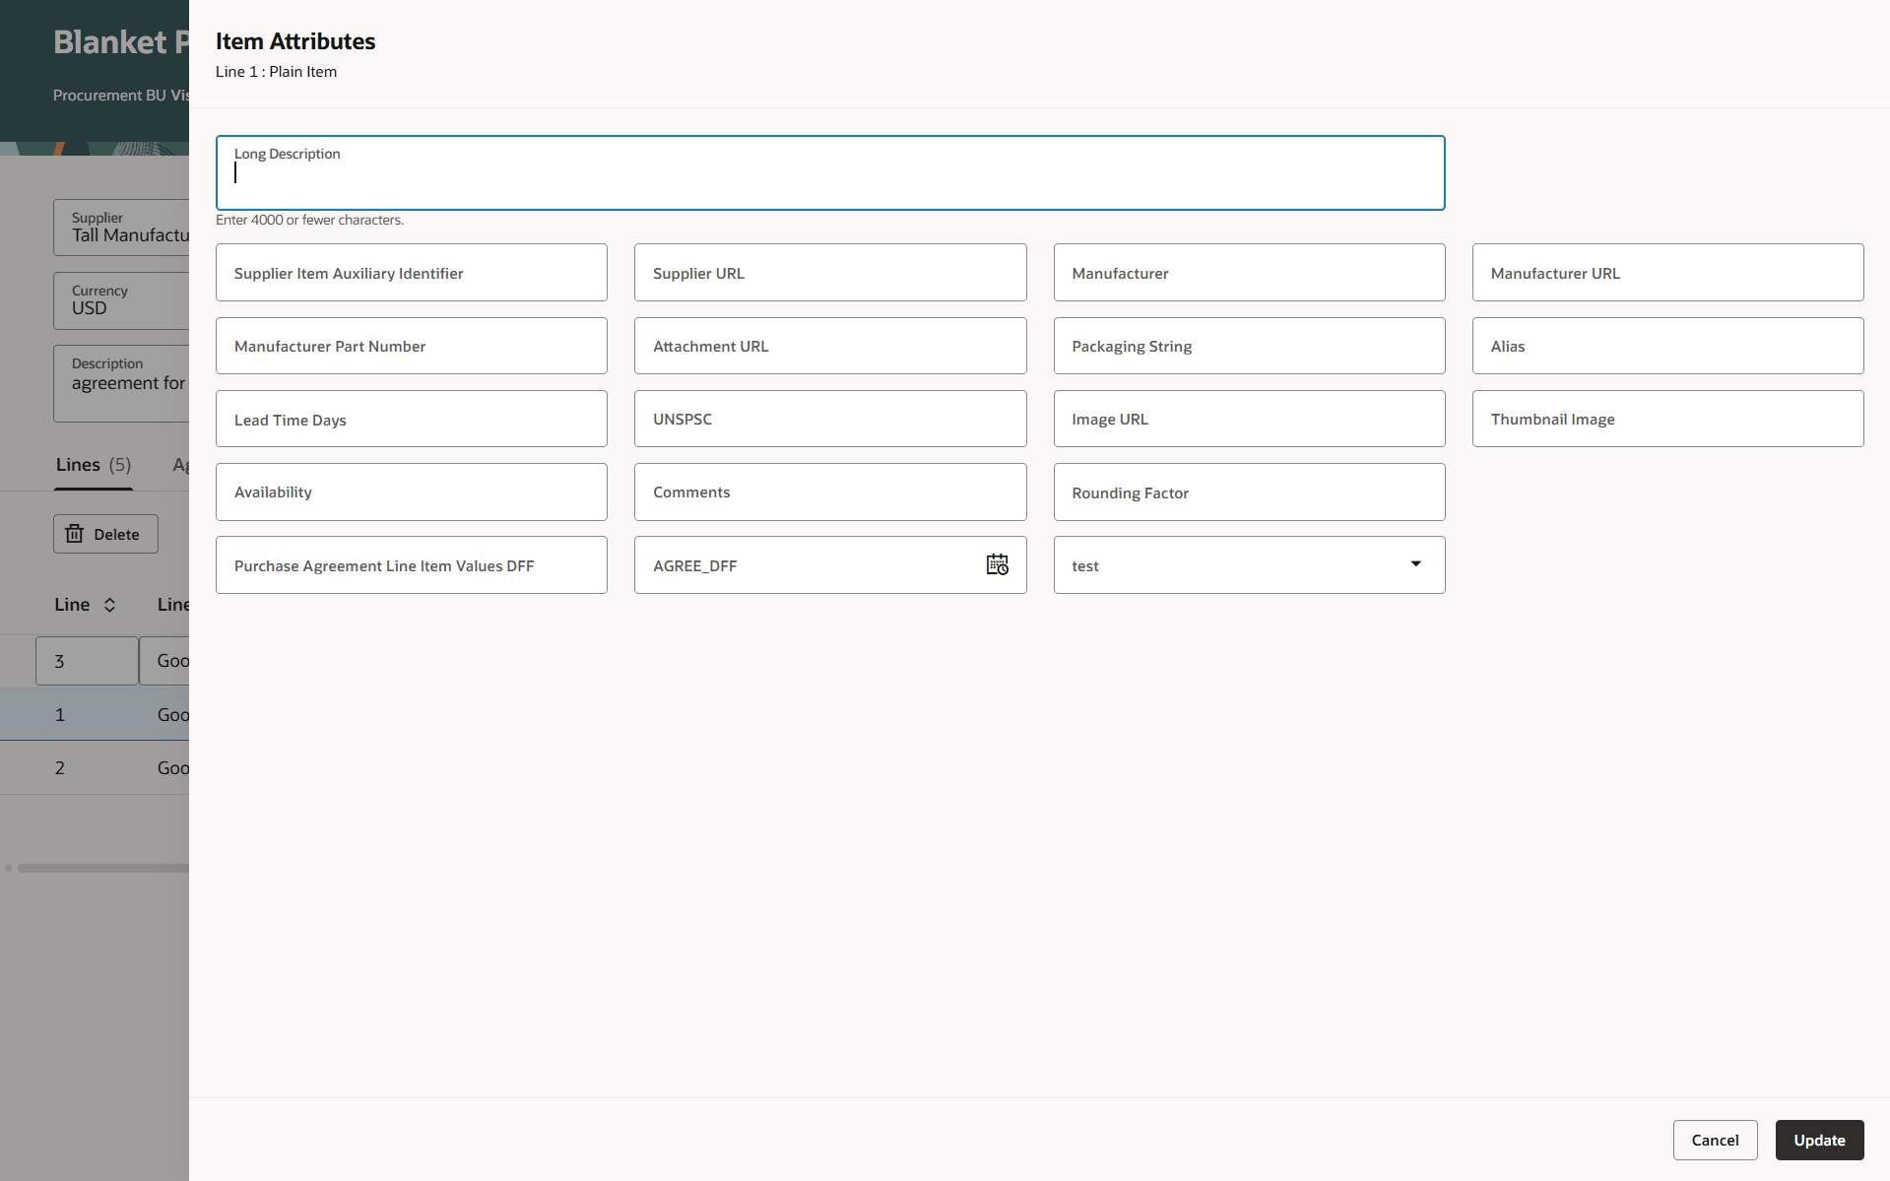Click the Purchase Agreement Line Item Values DFF field
Screen dimensions: 1890x1181
(412, 564)
